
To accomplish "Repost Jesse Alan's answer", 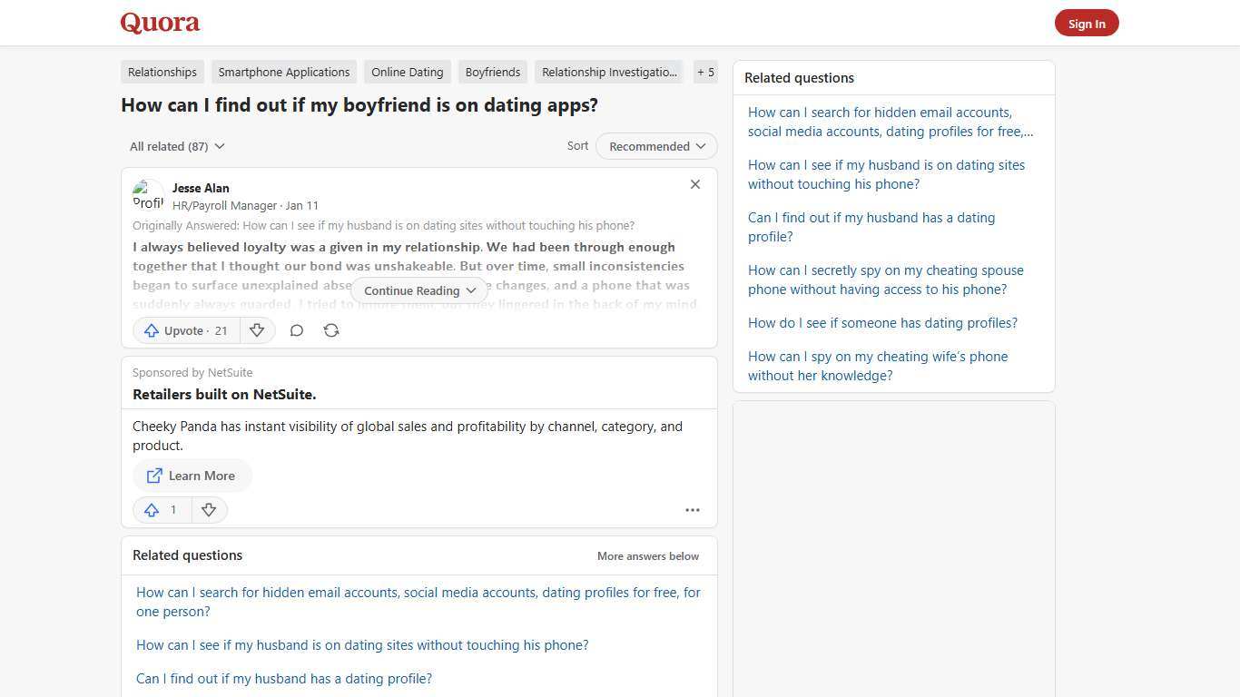I will 331,330.
